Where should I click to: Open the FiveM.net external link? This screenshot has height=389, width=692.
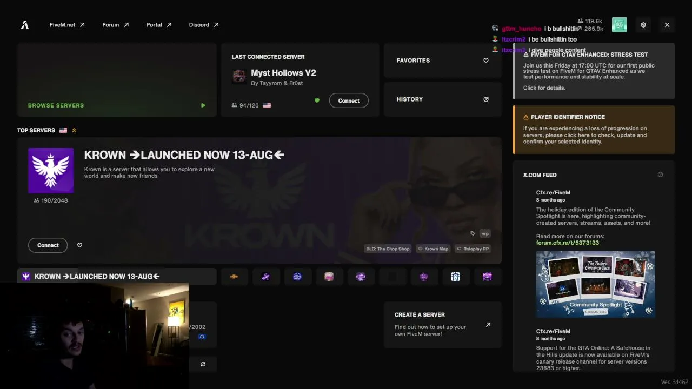(x=67, y=25)
